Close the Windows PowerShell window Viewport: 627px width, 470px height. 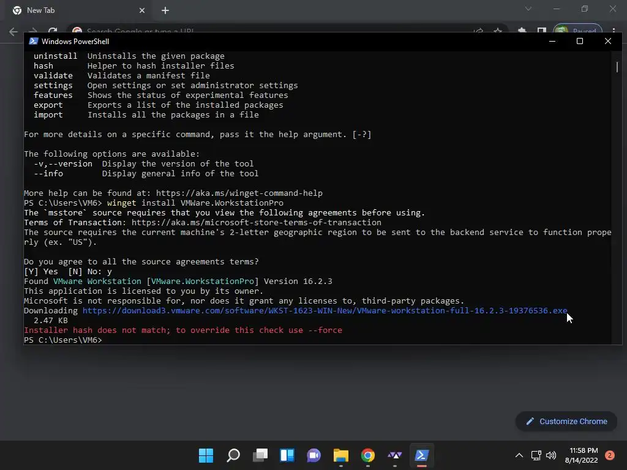[608, 41]
